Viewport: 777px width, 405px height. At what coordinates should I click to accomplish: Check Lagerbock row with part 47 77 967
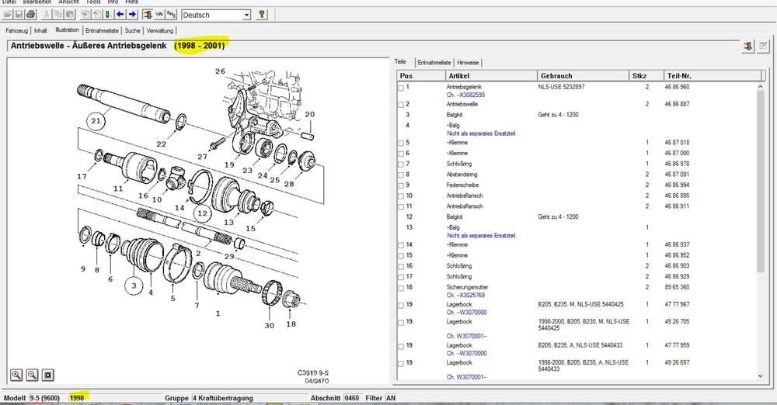400,306
